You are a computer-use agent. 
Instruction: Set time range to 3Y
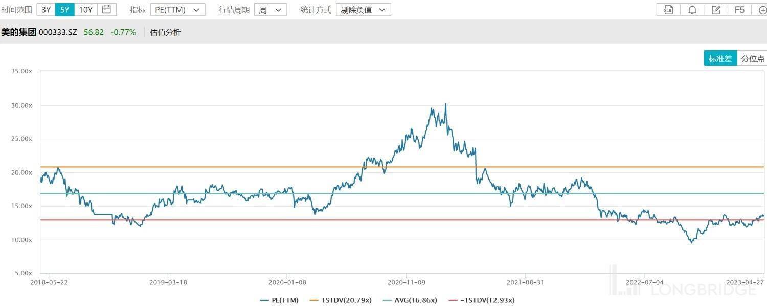coord(46,9)
